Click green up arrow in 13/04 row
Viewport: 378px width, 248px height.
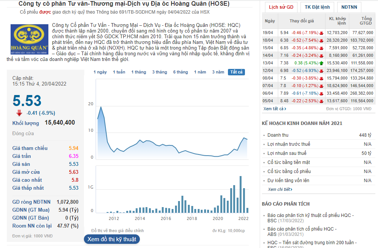click(x=321, y=63)
